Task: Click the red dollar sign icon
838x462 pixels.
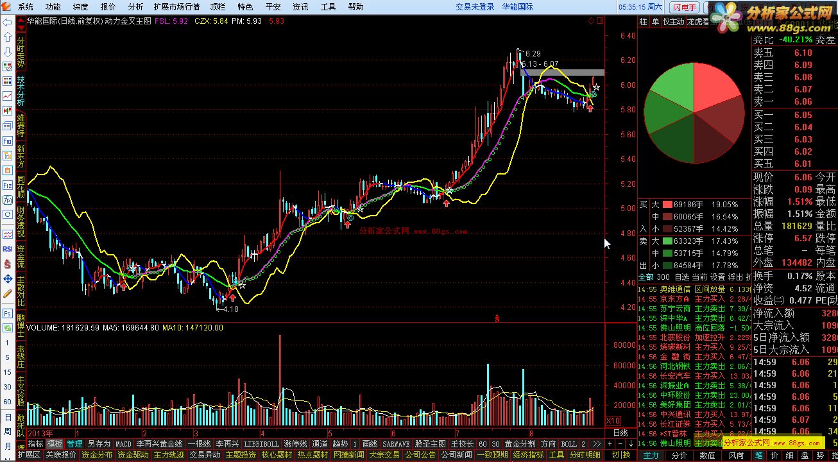Action: tap(7, 264)
